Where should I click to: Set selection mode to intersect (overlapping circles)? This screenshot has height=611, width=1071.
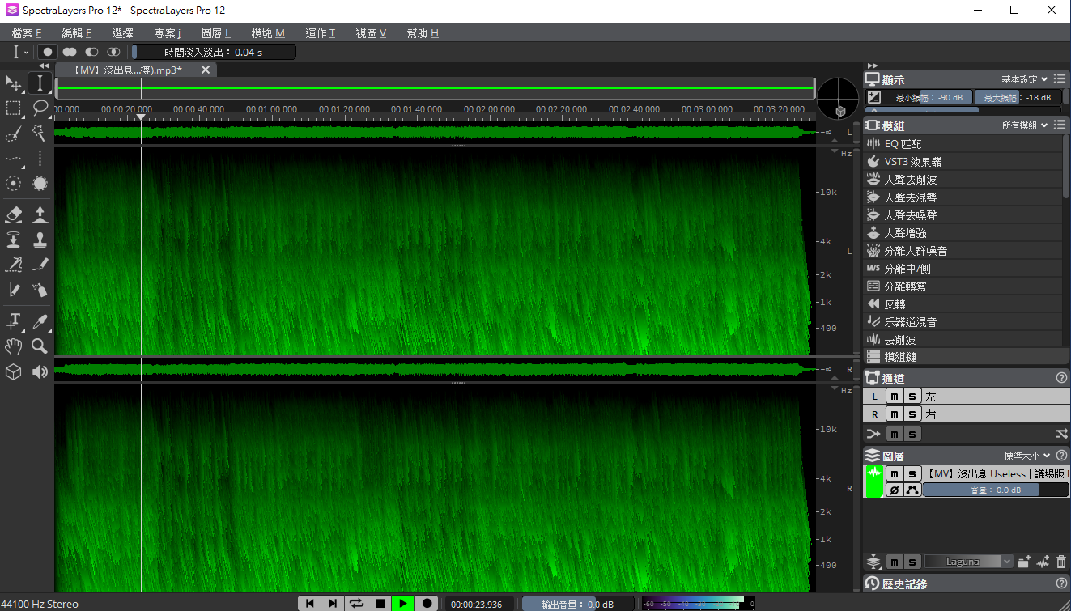[113, 52]
